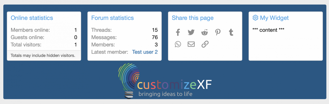Share page via WhatsApp

point(178,44)
